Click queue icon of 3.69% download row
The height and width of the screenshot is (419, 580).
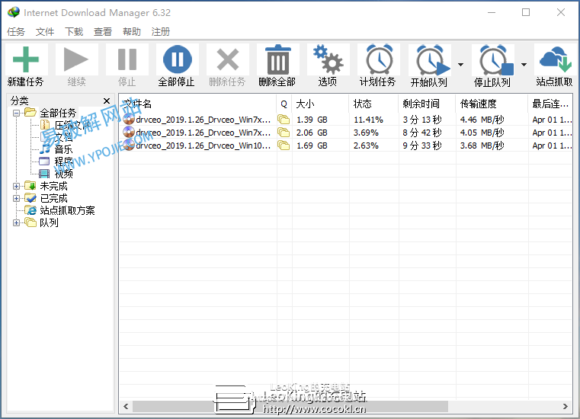(x=284, y=133)
